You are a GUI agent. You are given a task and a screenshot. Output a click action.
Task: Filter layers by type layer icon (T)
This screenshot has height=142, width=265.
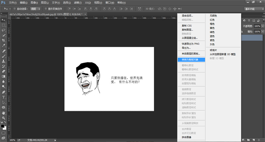(249, 20)
